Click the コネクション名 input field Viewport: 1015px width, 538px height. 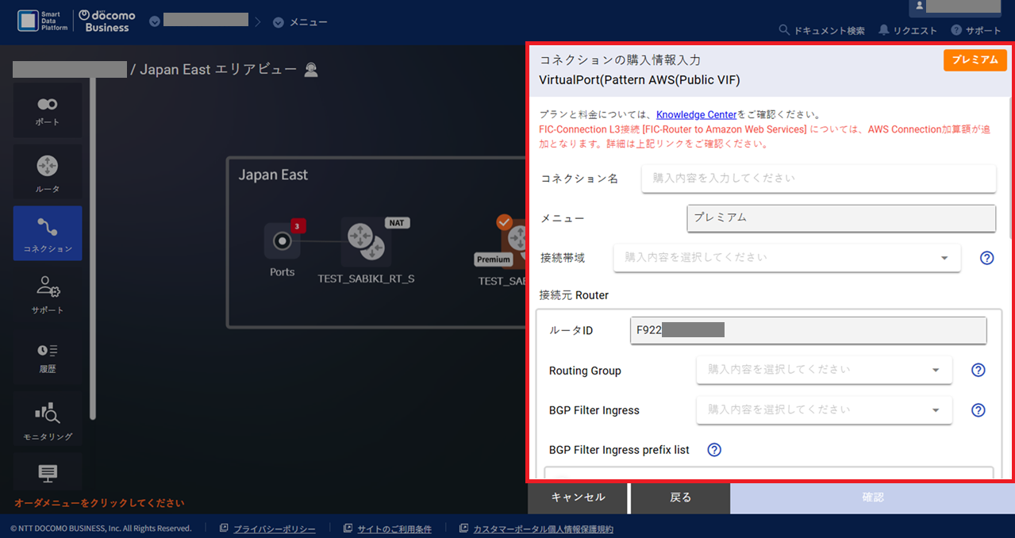[817, 179]
